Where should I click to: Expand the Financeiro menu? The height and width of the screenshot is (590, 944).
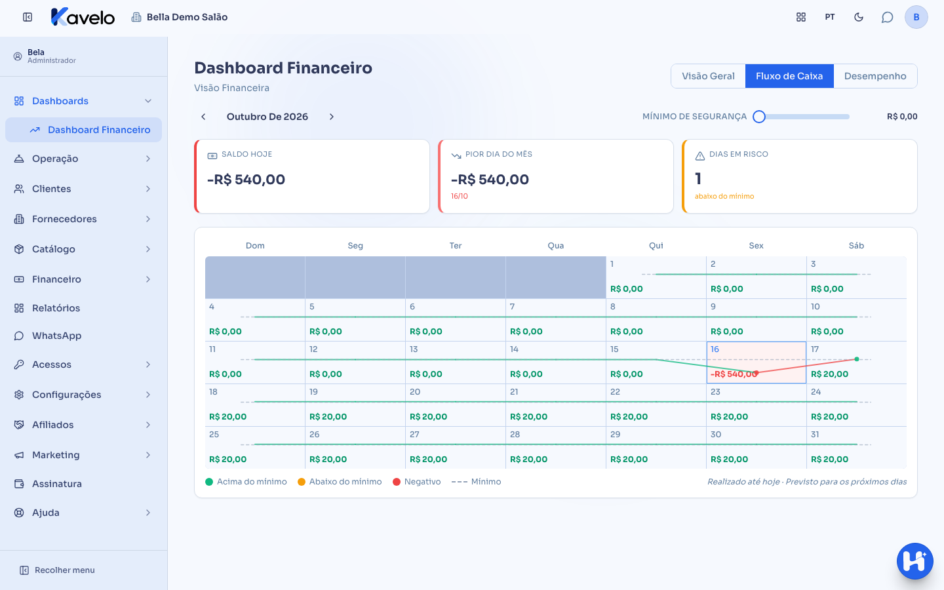point(83,279)
